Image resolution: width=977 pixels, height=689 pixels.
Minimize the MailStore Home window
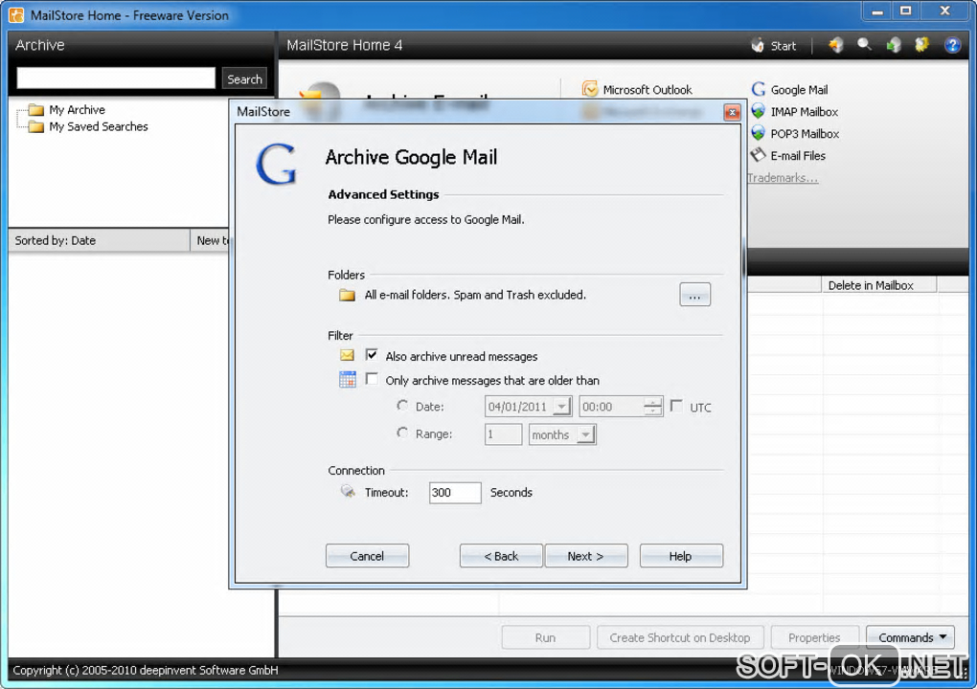coord(877,11)
